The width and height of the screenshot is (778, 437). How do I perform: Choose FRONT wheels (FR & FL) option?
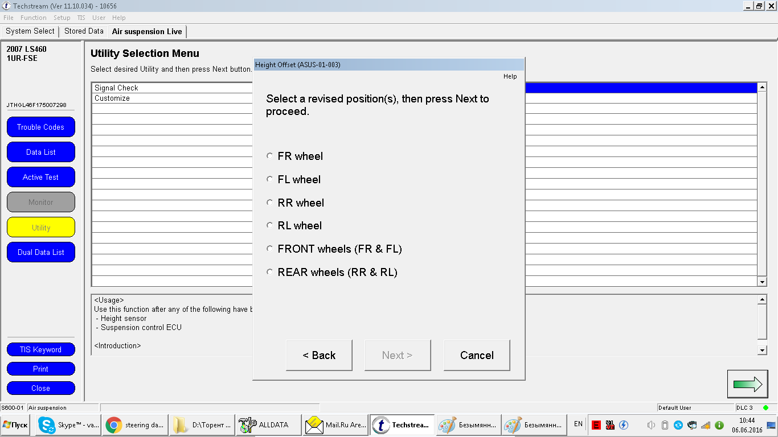point(270,249)
